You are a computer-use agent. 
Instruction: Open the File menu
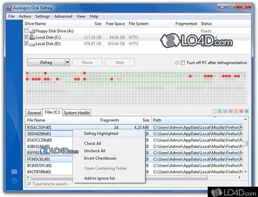coord(11,16)
